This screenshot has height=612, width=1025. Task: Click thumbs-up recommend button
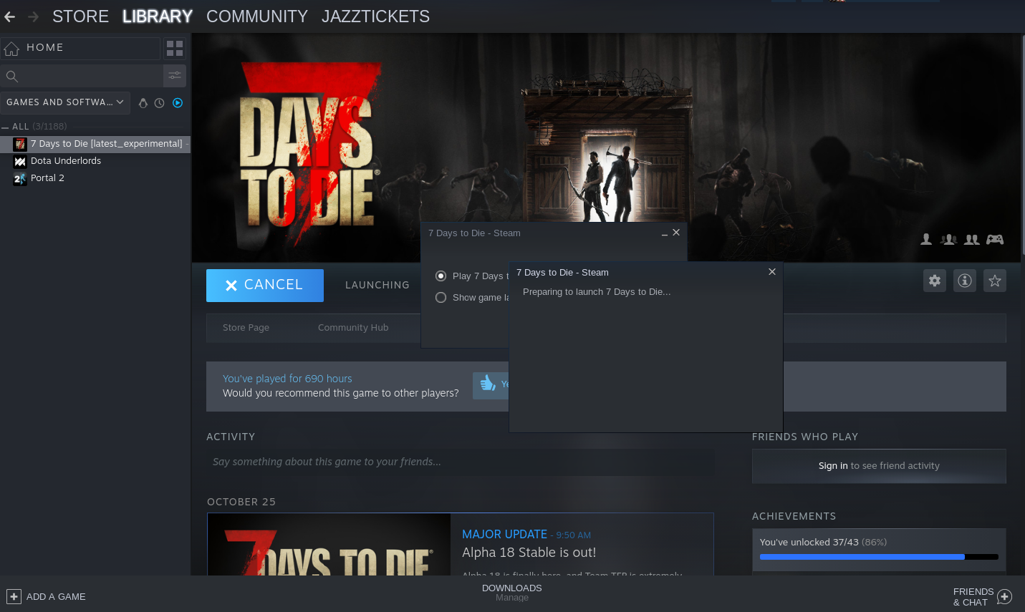click(491, 384)
